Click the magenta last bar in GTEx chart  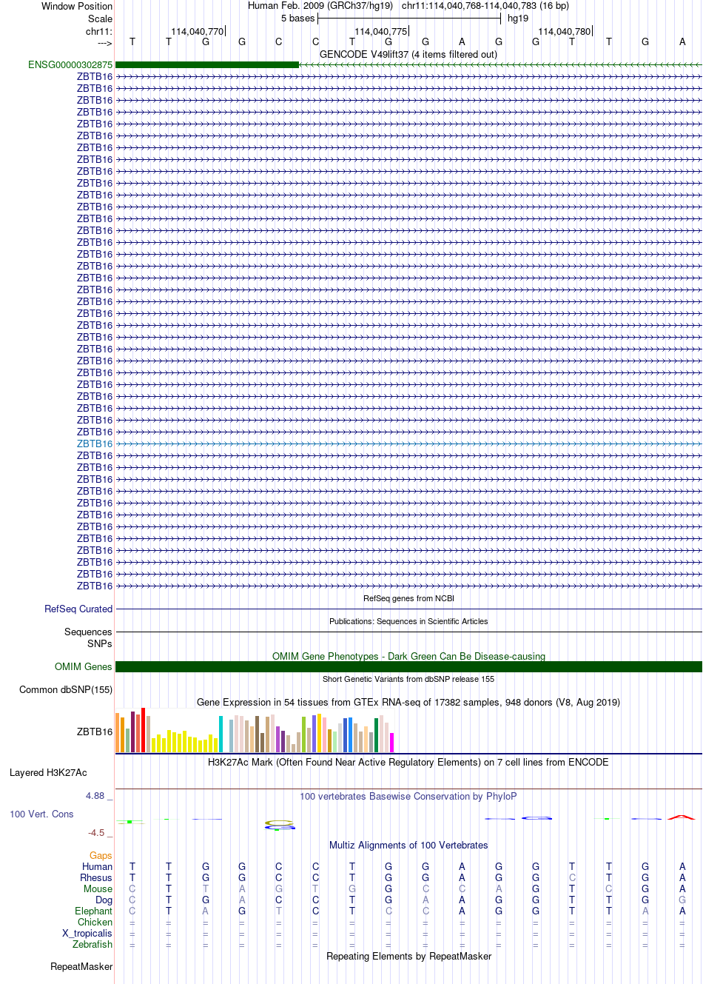[392, 743]
